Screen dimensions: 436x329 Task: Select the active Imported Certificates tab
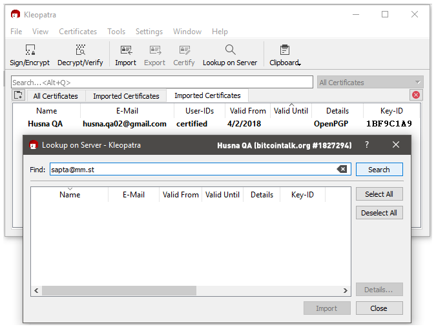tap(207, 95)
